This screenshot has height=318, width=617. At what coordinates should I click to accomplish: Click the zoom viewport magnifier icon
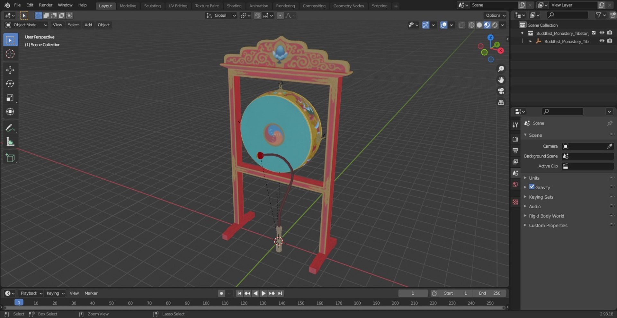click(501, 69)
